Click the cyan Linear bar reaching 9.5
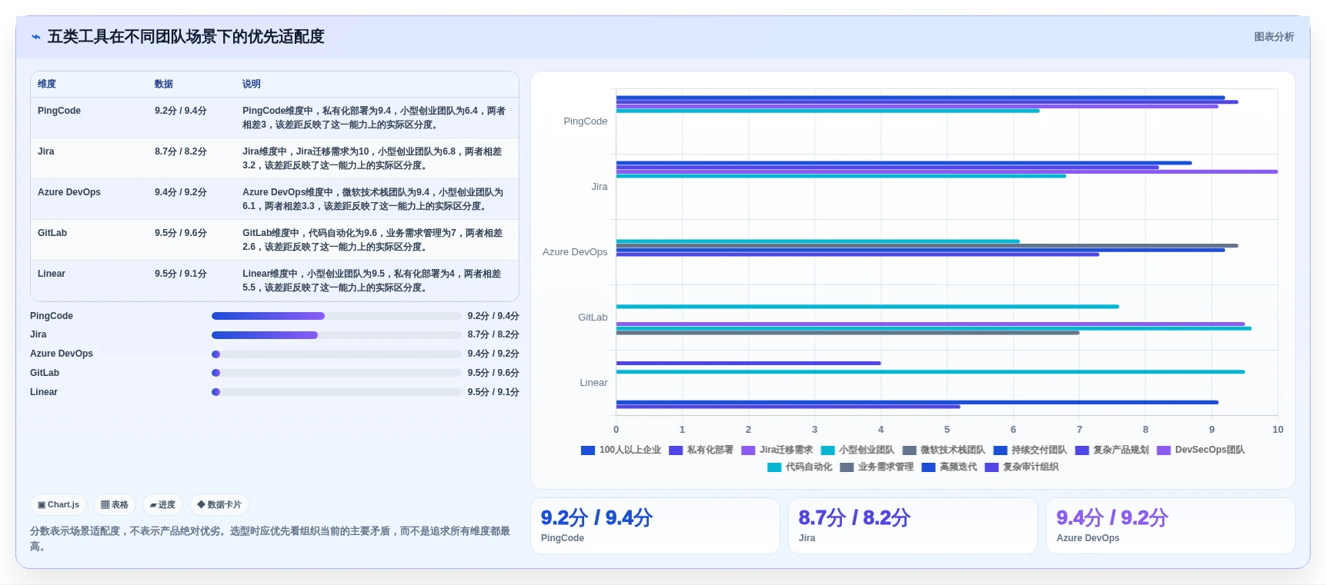This screenshot has width=1326, height=585. pos(930,372)
